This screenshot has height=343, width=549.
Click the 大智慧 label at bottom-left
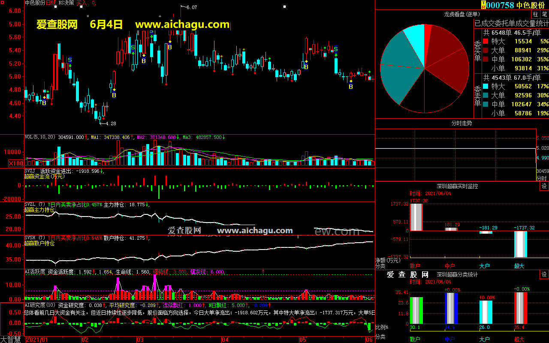click(11, 340)
